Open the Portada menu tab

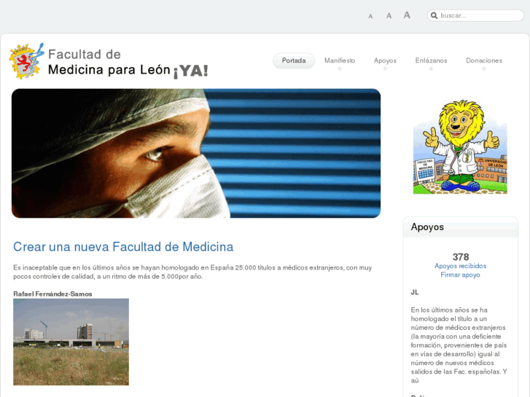pyautogui.click(x=294, y=60)
